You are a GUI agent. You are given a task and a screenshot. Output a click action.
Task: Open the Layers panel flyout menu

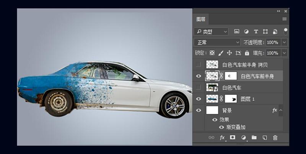pos(284,19)
